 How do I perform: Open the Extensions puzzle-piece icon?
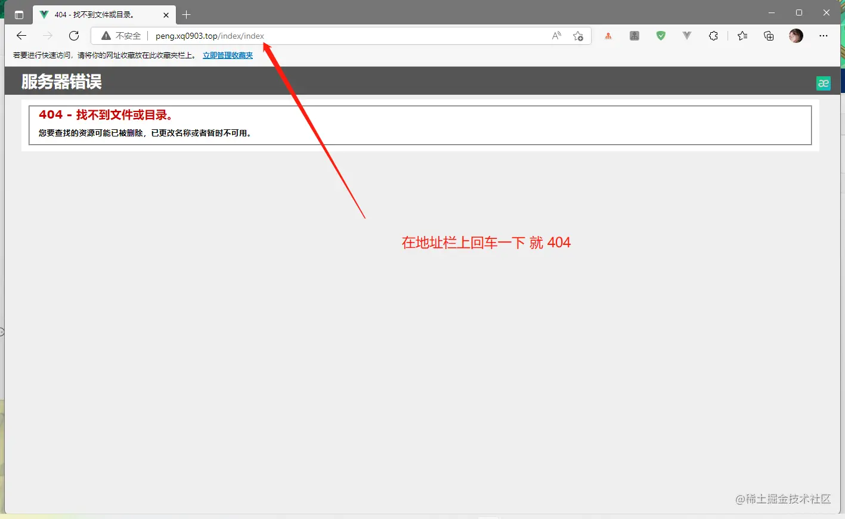(x=713, y=36)
